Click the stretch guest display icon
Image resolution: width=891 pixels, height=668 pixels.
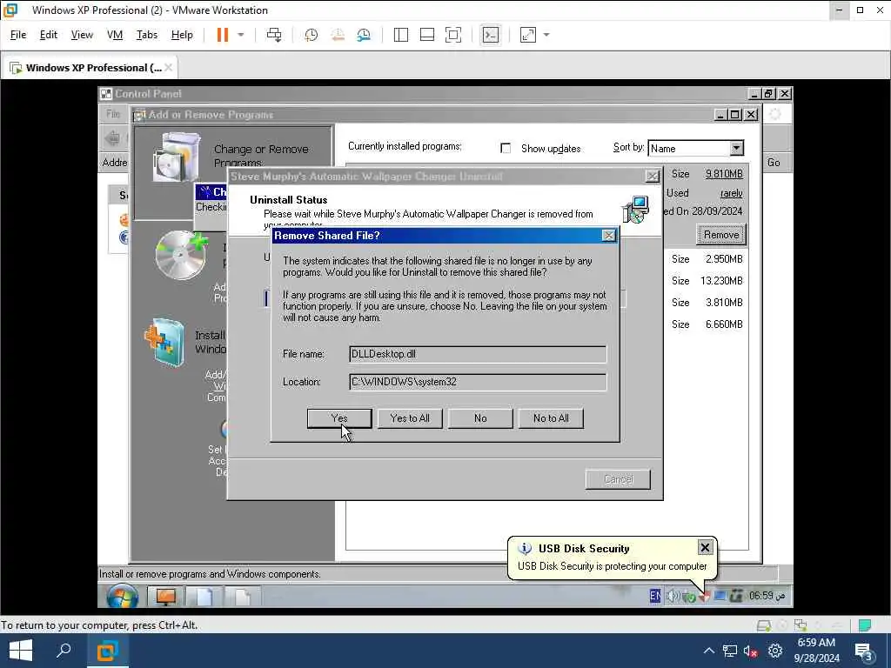click(x=528, y=35)
